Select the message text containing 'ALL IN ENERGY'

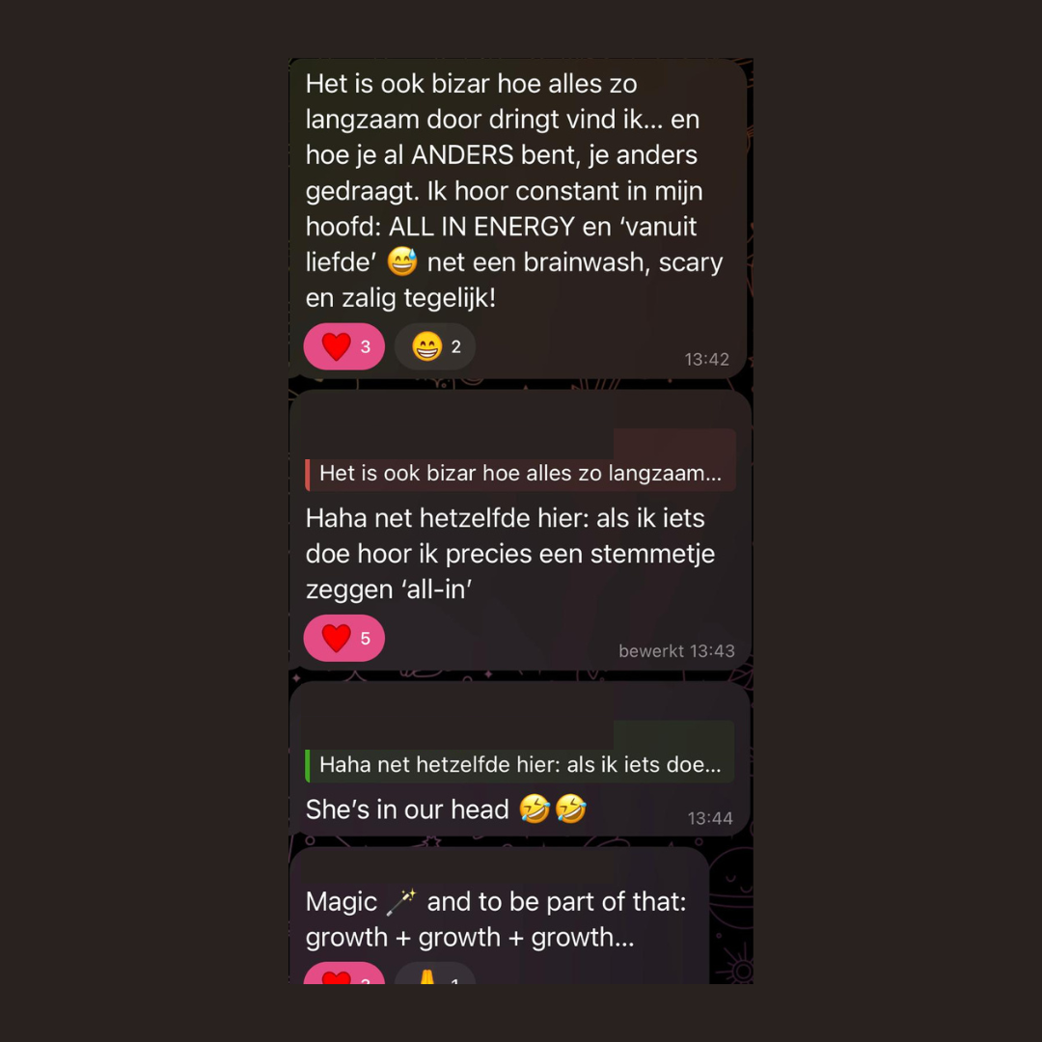513,191
